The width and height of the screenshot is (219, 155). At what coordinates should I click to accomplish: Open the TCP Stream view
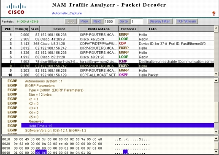point(187,21)
